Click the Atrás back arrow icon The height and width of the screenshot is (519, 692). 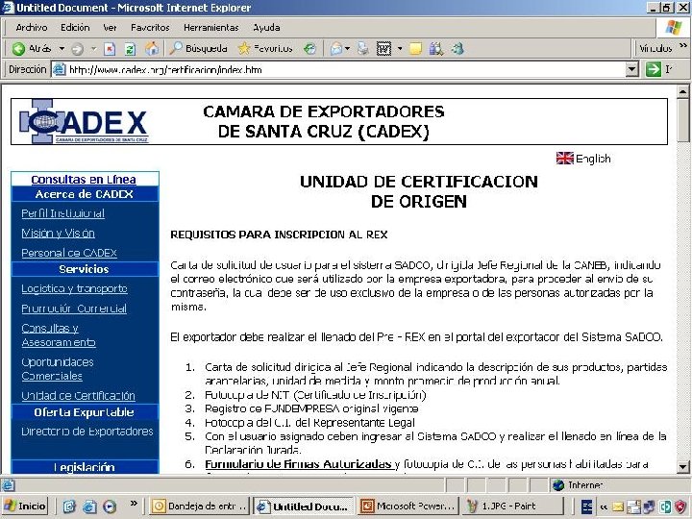[18, 49]
